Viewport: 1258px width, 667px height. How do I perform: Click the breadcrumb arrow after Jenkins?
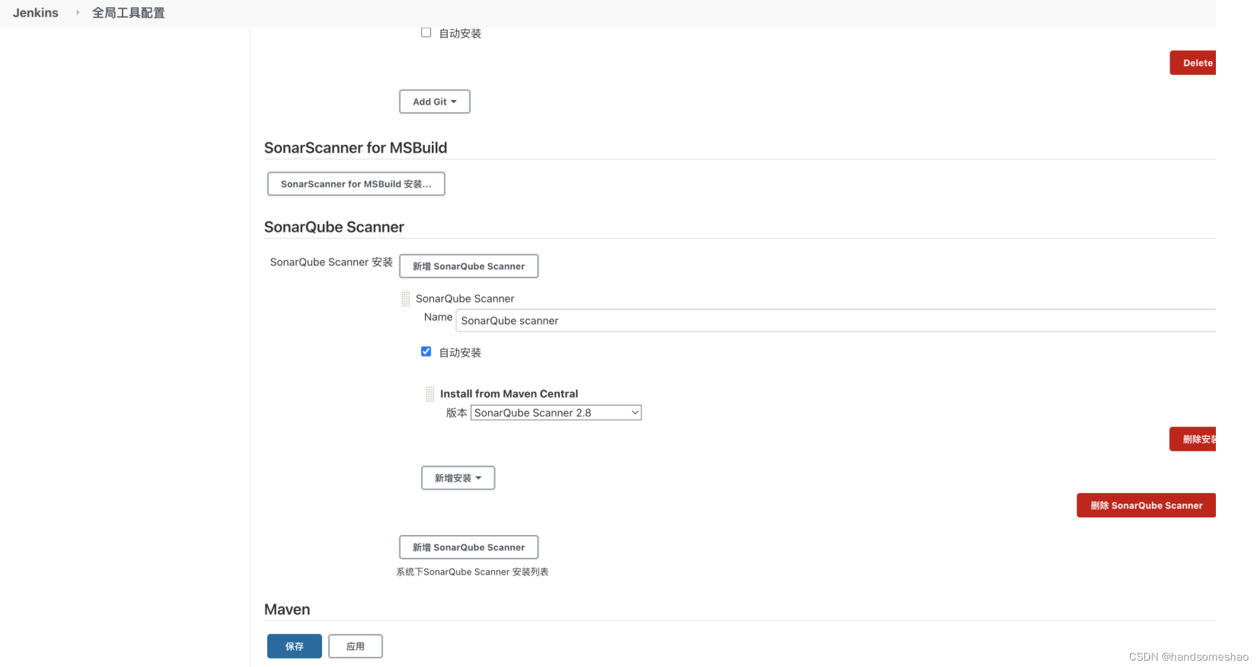click(78, 13)
